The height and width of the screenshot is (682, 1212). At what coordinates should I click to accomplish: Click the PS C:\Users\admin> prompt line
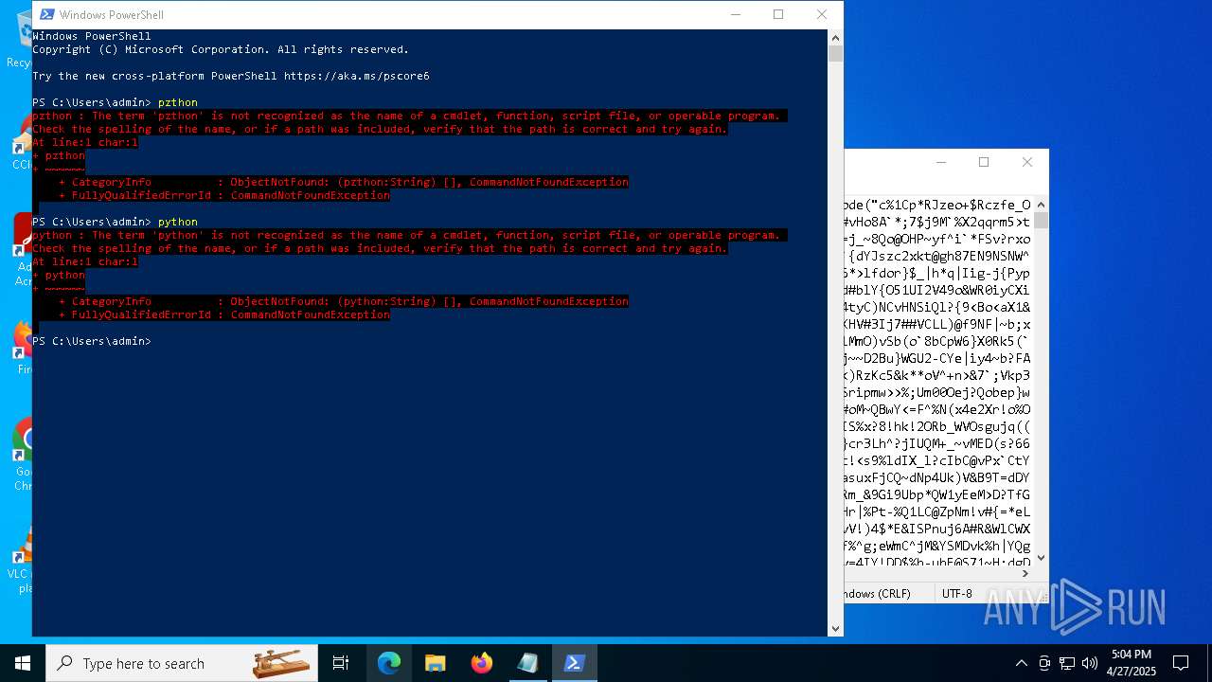92,341
